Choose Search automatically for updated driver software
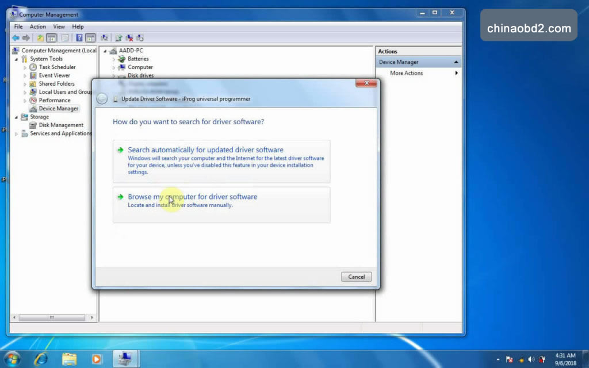 [221, 161]
